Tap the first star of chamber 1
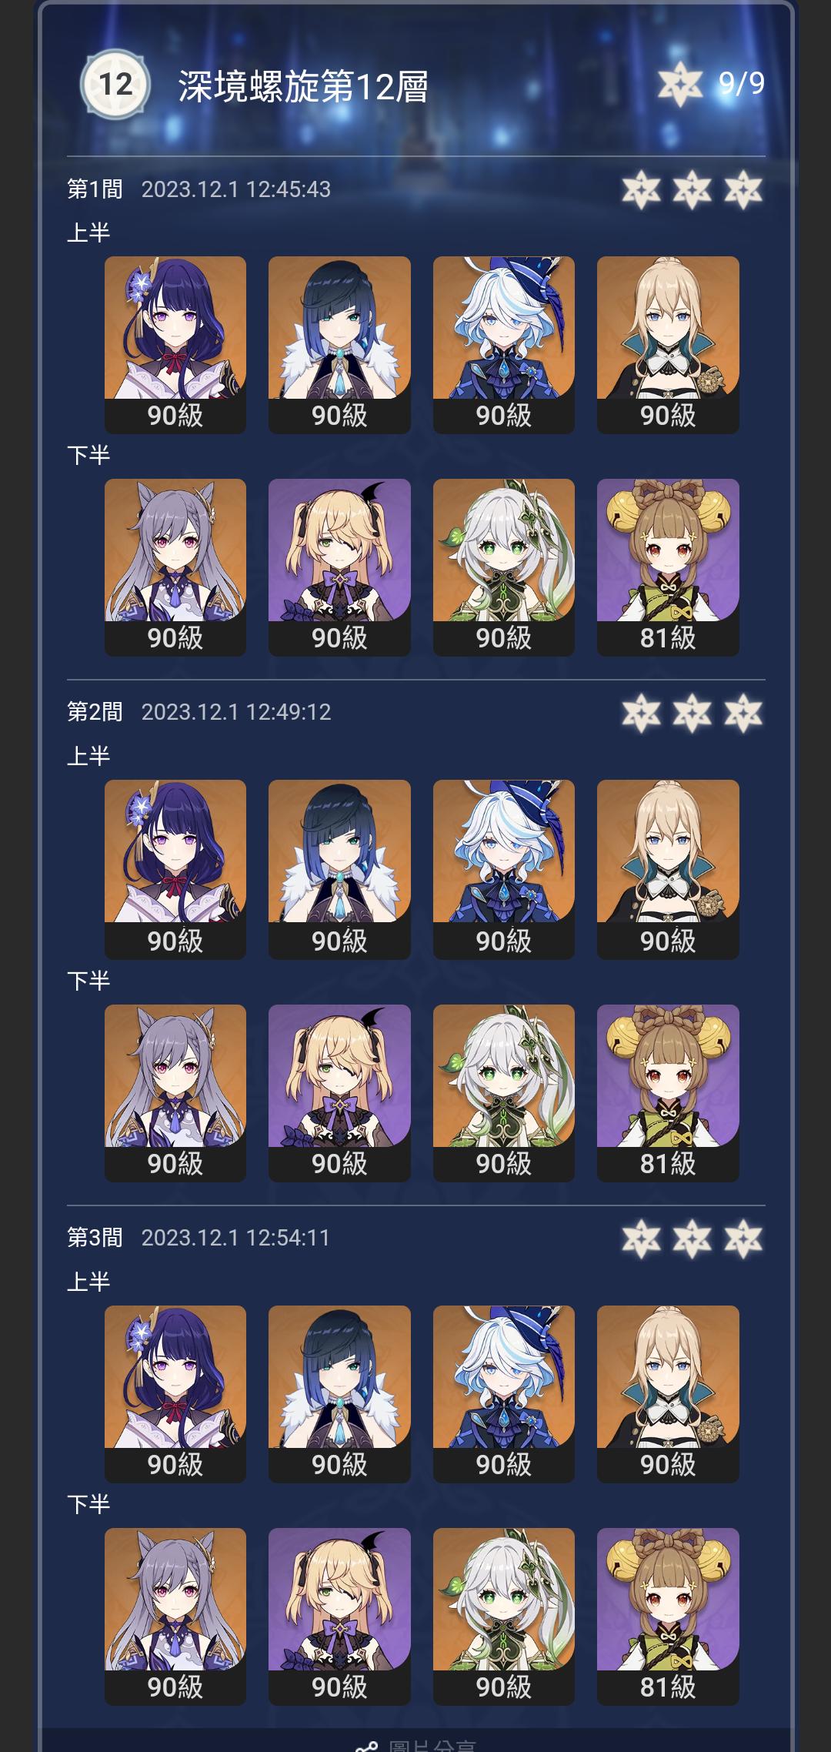831x1752 pixels. pos(641,189)
